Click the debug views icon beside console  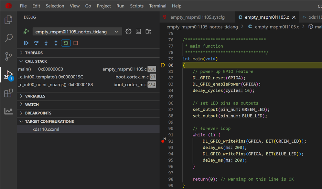[148, 32]
